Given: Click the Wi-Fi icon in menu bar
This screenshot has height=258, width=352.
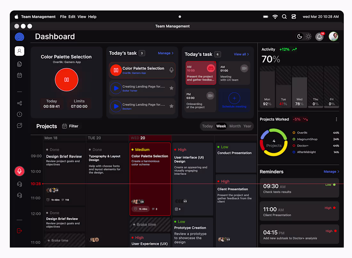Looking at the screenshot, I should [275, 17].
